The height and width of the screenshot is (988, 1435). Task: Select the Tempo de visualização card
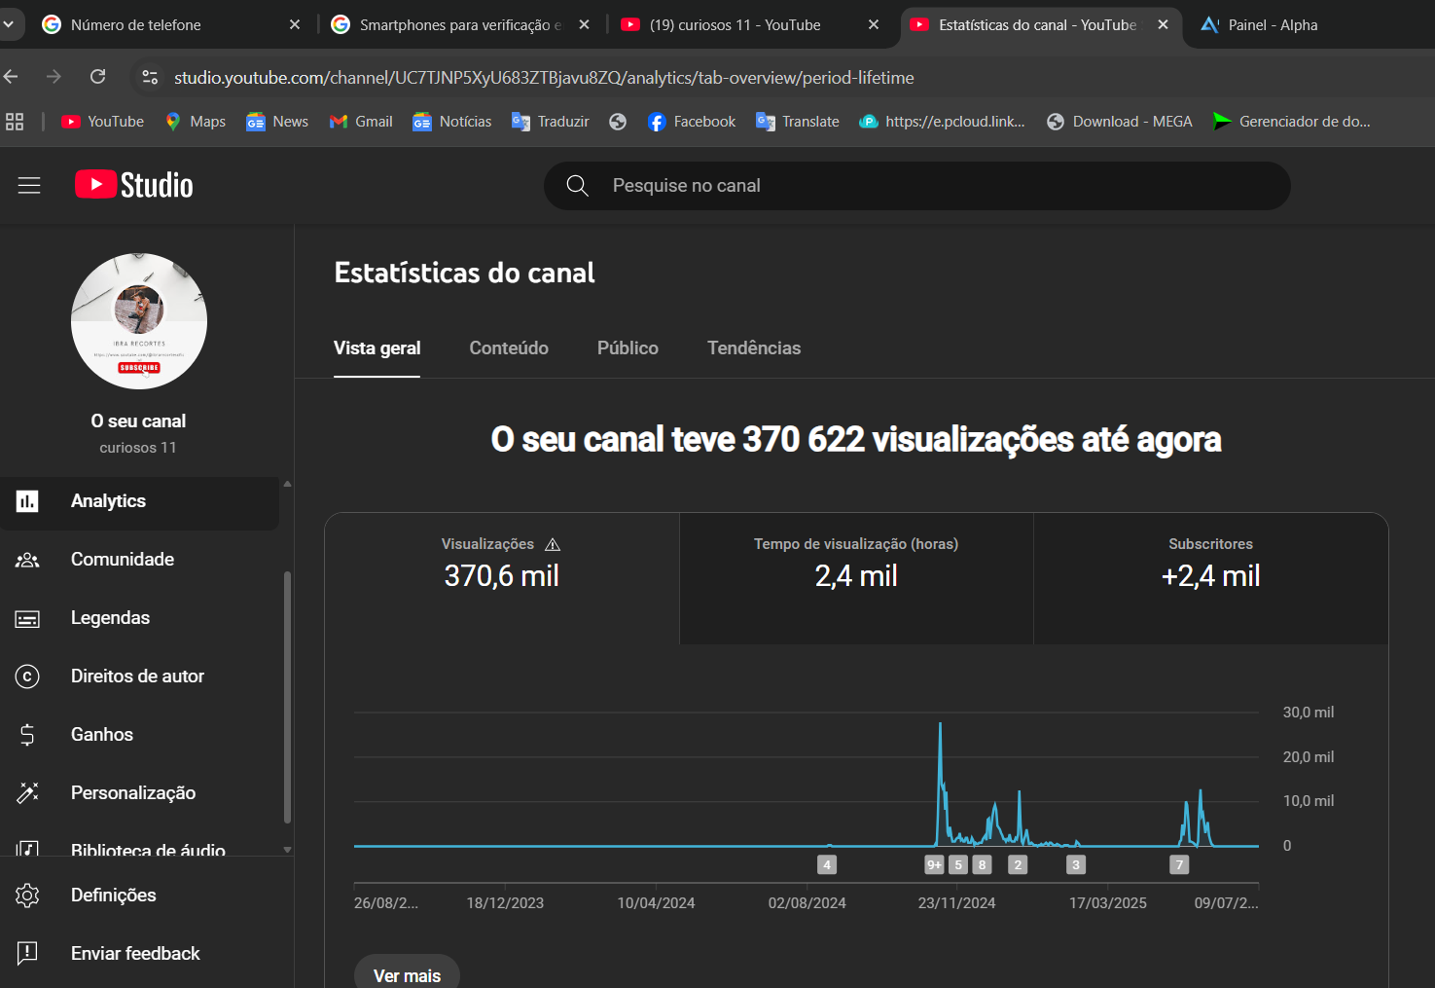point(856,578)
